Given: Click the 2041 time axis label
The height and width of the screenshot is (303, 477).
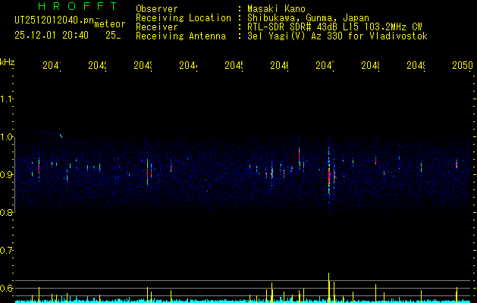Looking at the screenshot, I should point(52,65).
